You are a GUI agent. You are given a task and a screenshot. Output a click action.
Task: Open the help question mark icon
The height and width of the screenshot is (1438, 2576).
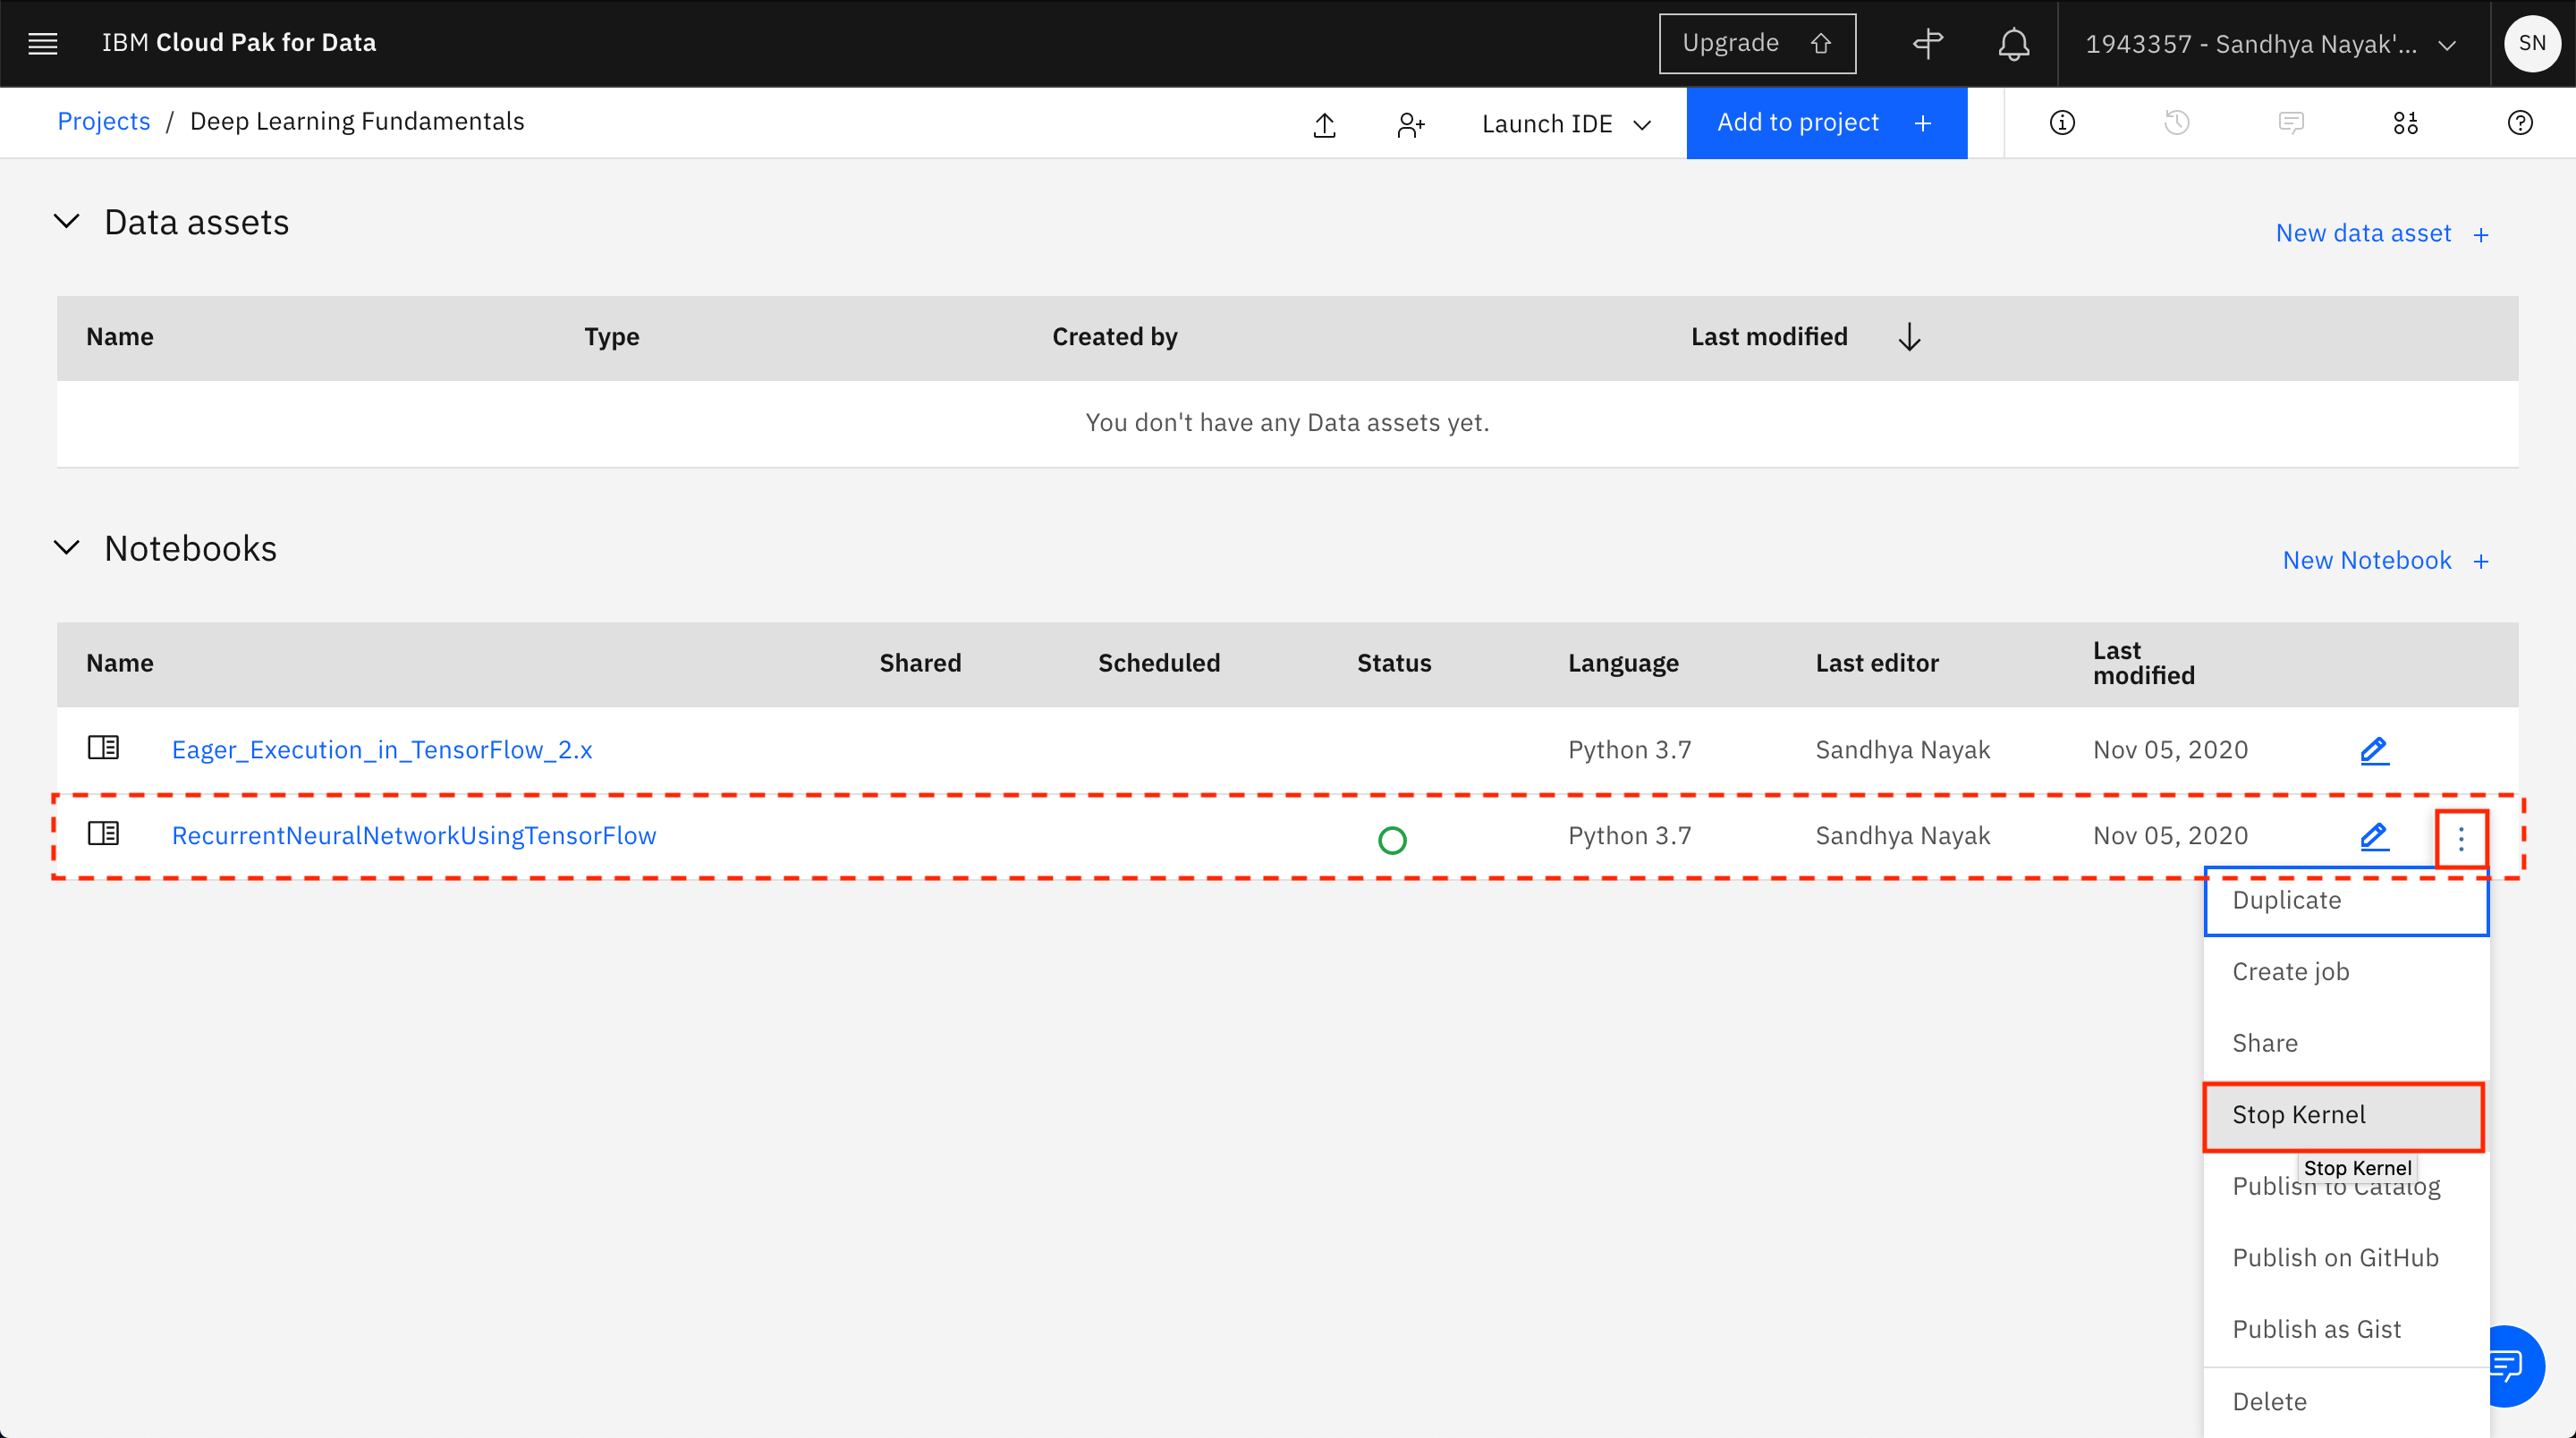[2519, 123]
